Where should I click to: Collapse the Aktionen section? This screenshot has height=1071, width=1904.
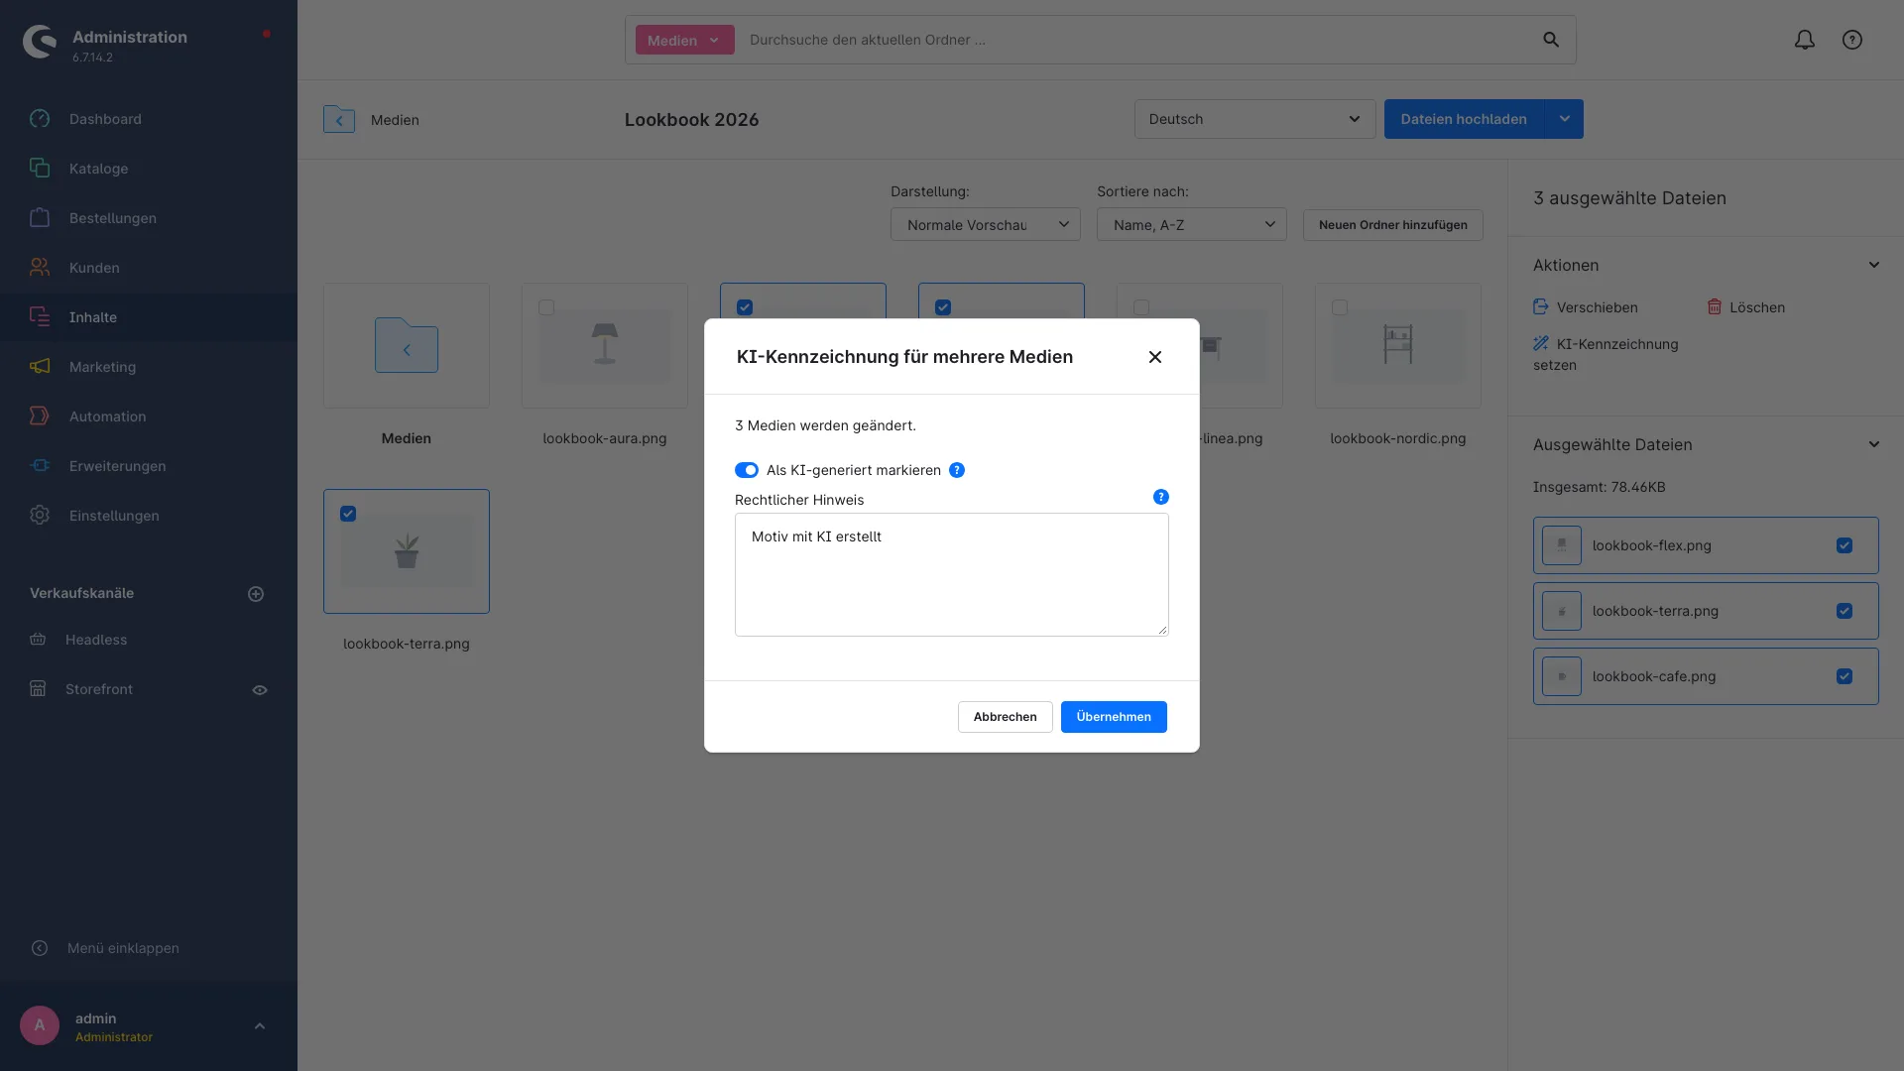1874,266
